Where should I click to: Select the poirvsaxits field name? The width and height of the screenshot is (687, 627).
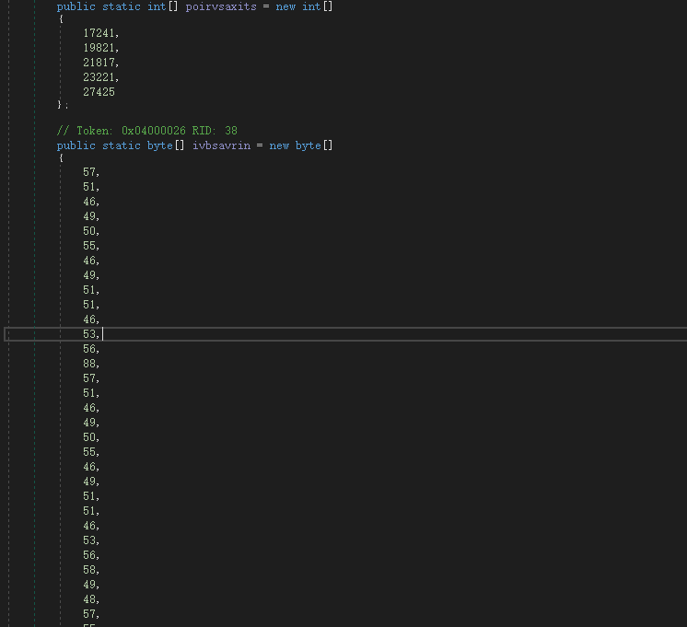221,6
